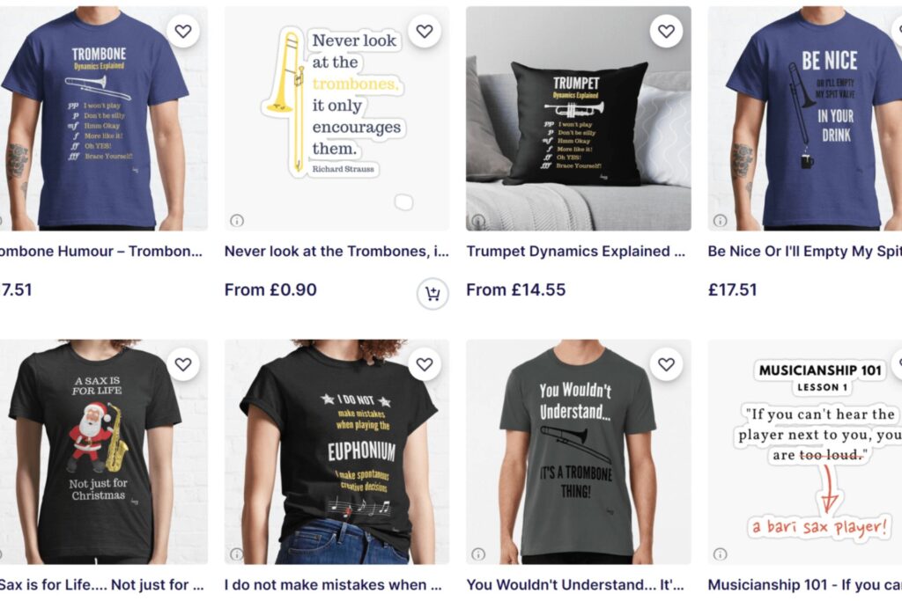This screenshot has width=902, height=601.
Task: Favorite the Never look at the Trombones sticker
Action: [425, 31]
